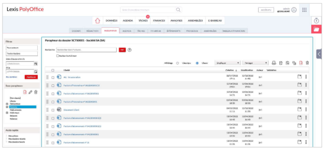Switch to the RÉDACTION tab
This screenshot has height=151, width=326.
tap(92, 31)
